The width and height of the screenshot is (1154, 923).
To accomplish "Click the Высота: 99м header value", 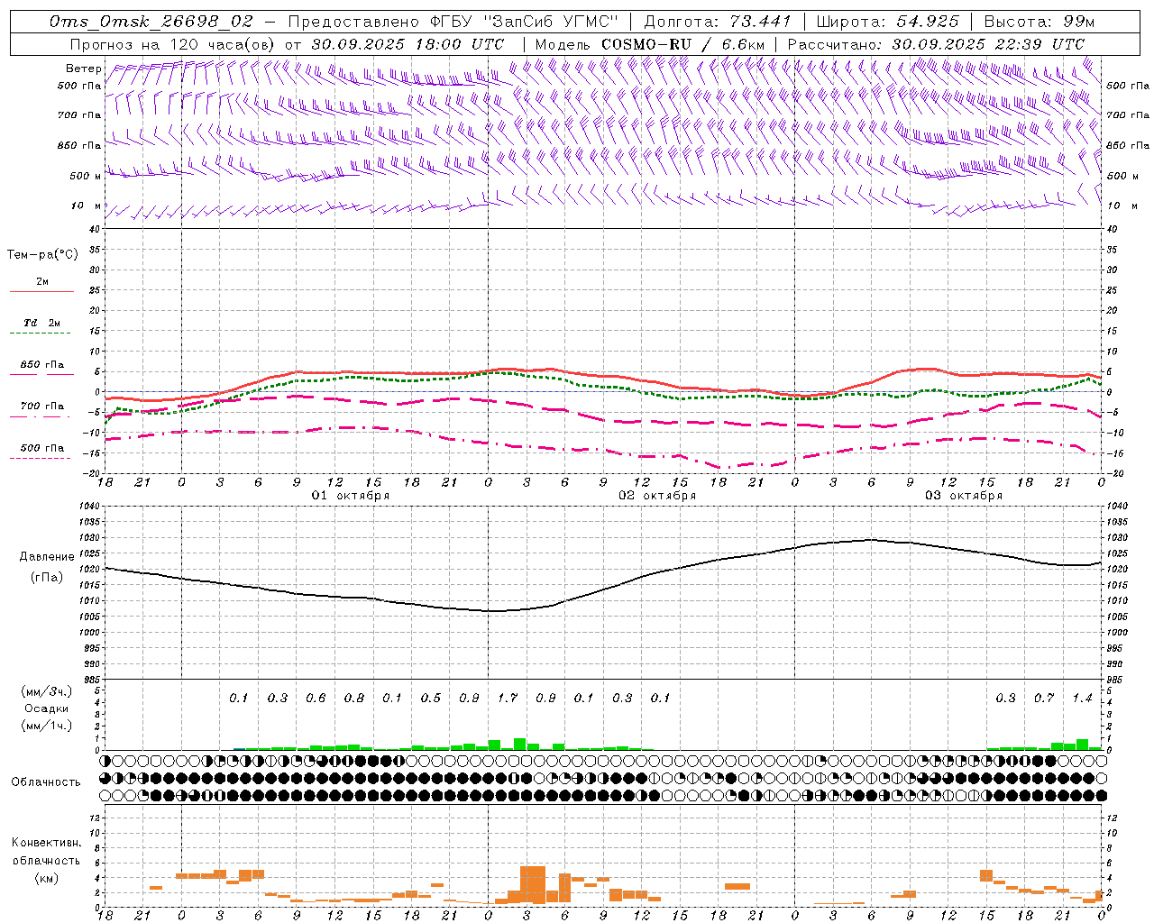I will (1040, 22).
